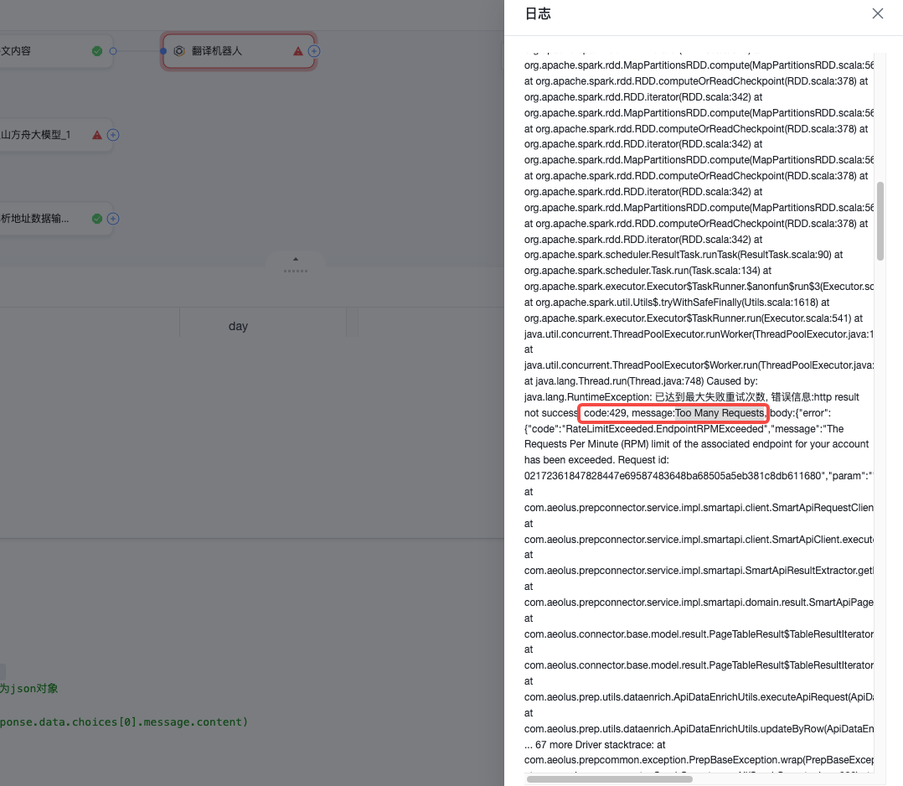
Task: Click the warning icon on 方舟大模型_1 node
Action: point(97,135)
